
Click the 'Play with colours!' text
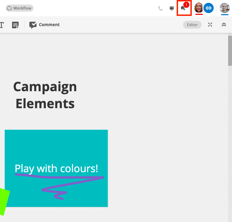coord(56,169)
